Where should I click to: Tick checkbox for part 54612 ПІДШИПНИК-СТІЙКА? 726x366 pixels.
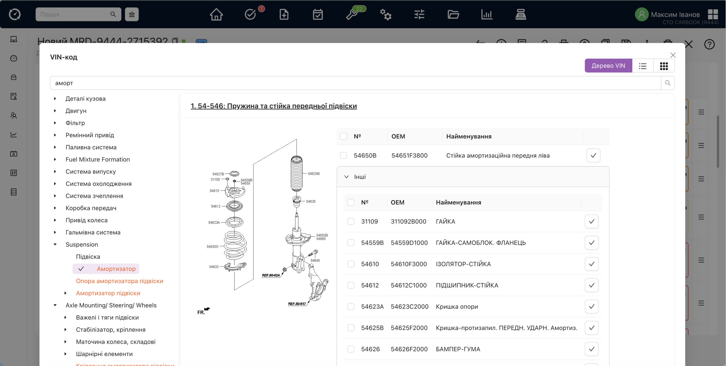coord(351,285)
